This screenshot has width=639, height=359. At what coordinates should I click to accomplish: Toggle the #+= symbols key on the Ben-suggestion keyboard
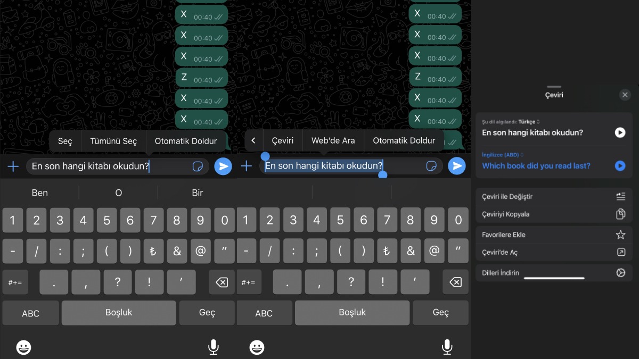pyautogui.click(x=15, y=282)
